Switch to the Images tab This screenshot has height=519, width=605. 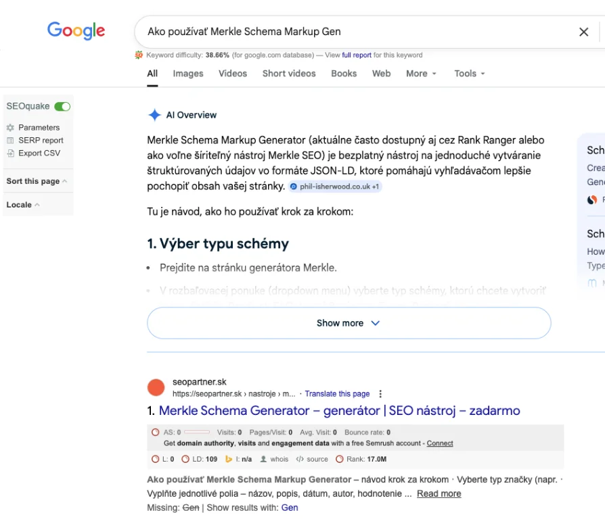(188, 74)
